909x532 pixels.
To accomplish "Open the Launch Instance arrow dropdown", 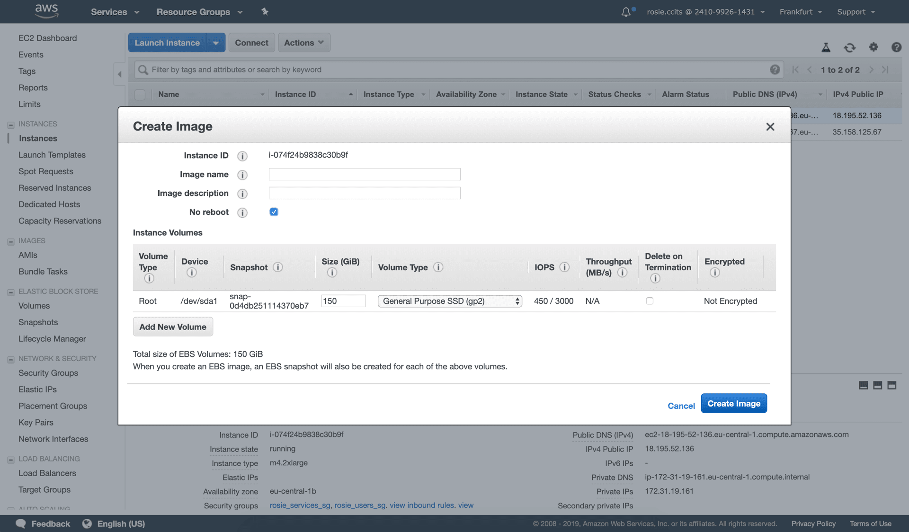I will click(x=216, y=43).
